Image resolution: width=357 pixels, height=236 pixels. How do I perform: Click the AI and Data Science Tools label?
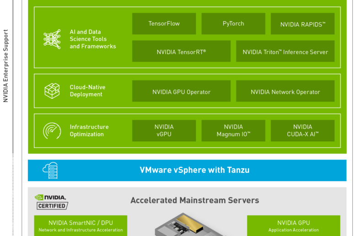pos(92,39)
